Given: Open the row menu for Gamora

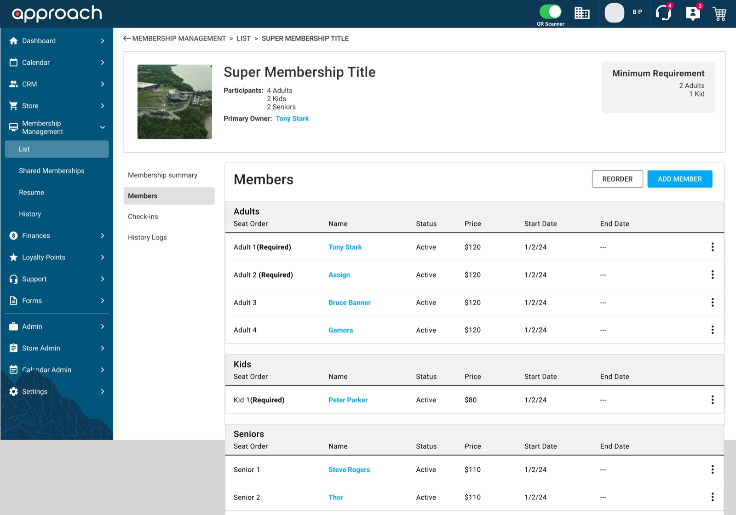Looking at the screenshot, I should pyautogui.click(x=713, y=330).
